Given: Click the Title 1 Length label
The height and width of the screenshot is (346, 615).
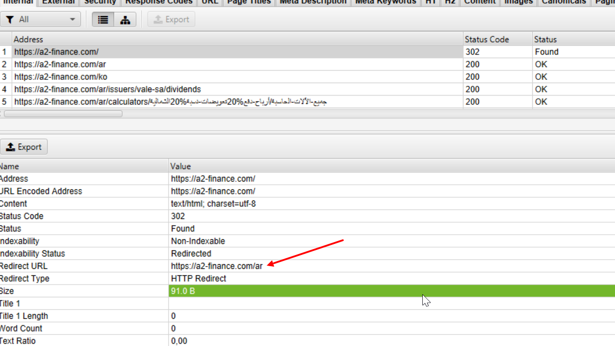Looking at the screenshot, I should click(x=24, y=316).
